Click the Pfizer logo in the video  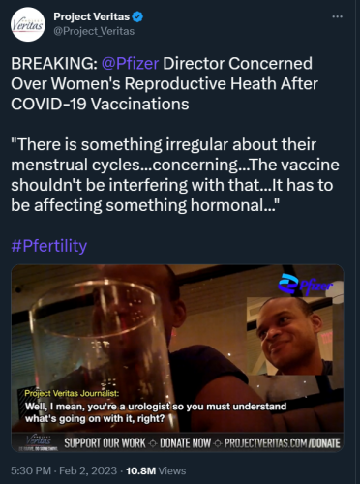[x=305, y=285]
